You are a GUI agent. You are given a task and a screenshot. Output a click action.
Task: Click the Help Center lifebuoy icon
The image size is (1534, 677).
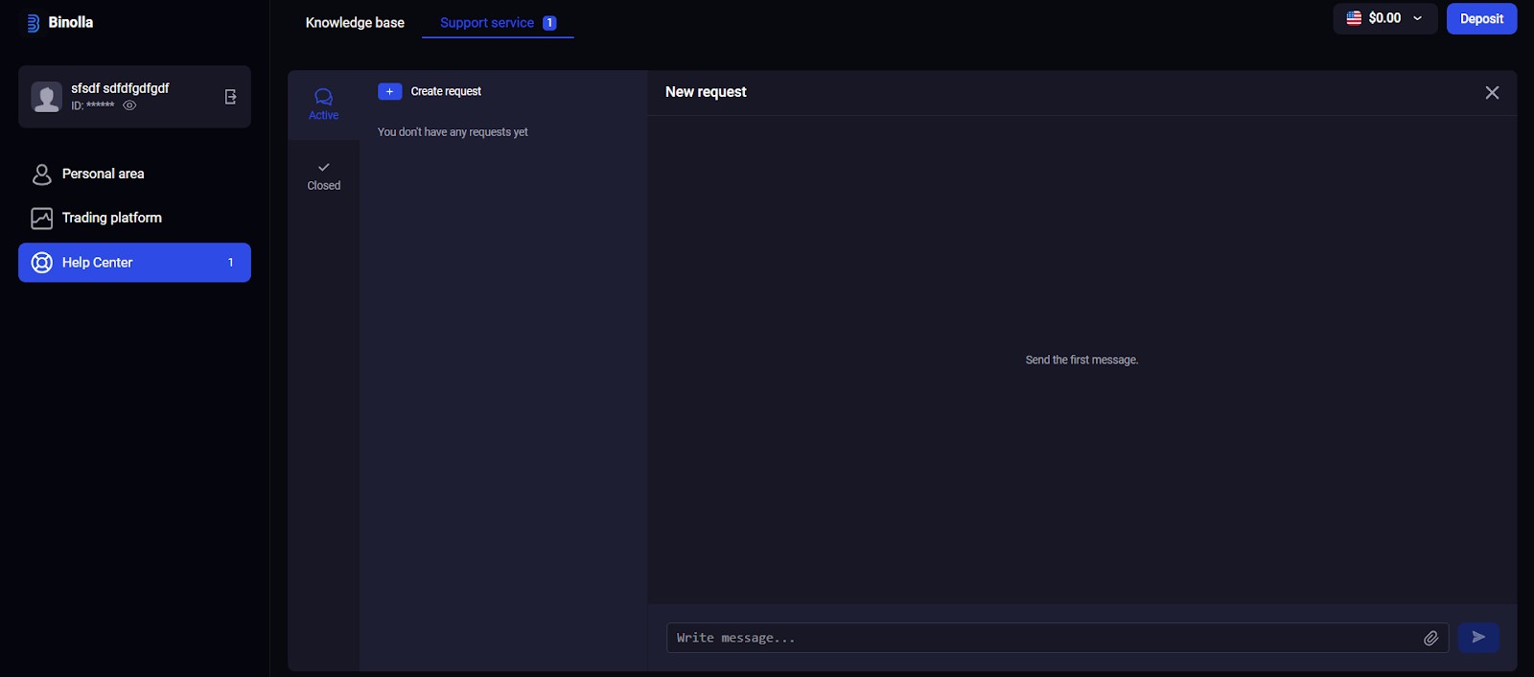[x=41, y=263]
